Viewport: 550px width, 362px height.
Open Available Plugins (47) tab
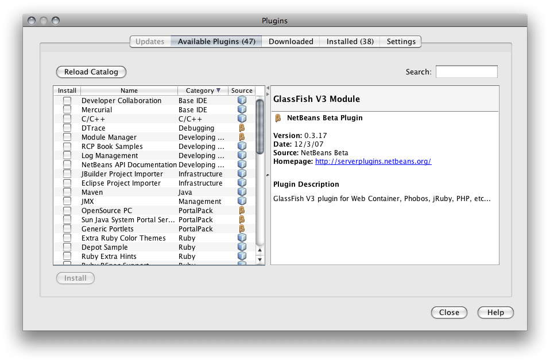216,41
